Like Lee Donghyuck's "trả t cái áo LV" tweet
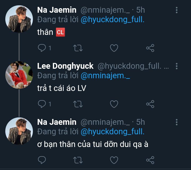The height and width of the screenshot is (170, 191). [x=114, y=104]
